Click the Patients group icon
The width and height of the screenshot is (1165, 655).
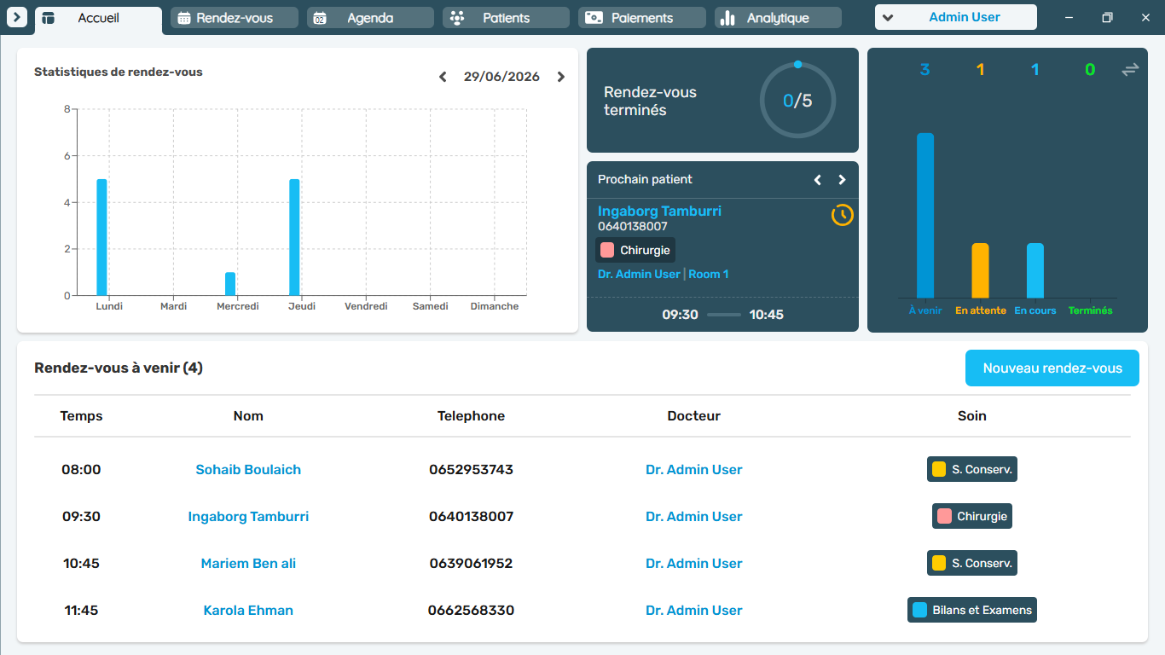(457, 18)
